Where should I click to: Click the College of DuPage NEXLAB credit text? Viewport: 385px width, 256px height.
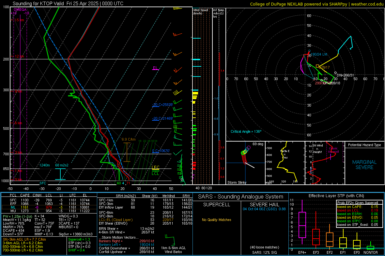click(316, 4)
